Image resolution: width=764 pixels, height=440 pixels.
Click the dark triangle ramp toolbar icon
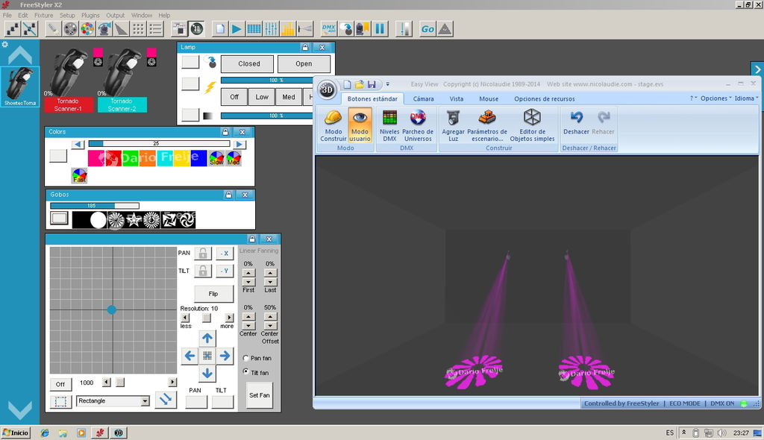122,29
